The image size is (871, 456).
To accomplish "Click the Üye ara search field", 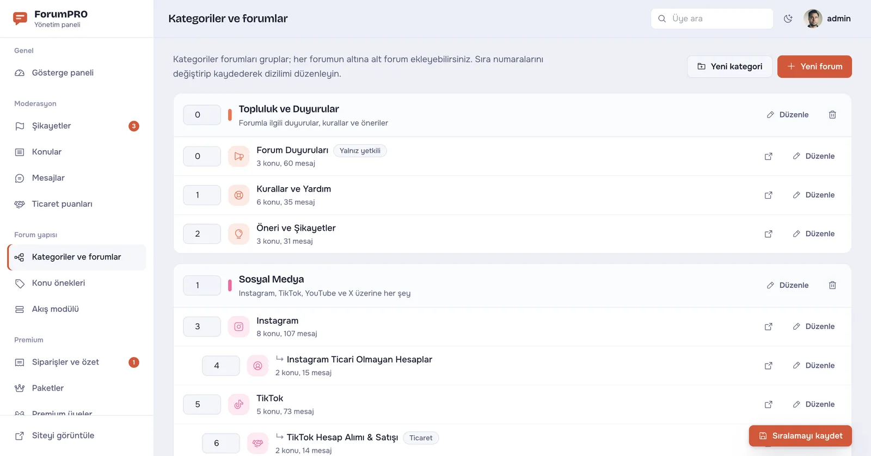I will click(712, 19).
